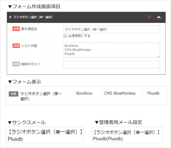This screenshot has height=148, width=171.
Task: Click the 表示項目名 label
Action: pyautogui.click(x=29, y=29)
